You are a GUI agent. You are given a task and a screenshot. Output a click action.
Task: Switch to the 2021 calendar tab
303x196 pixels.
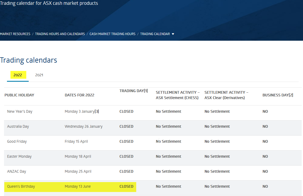[39, 75]
